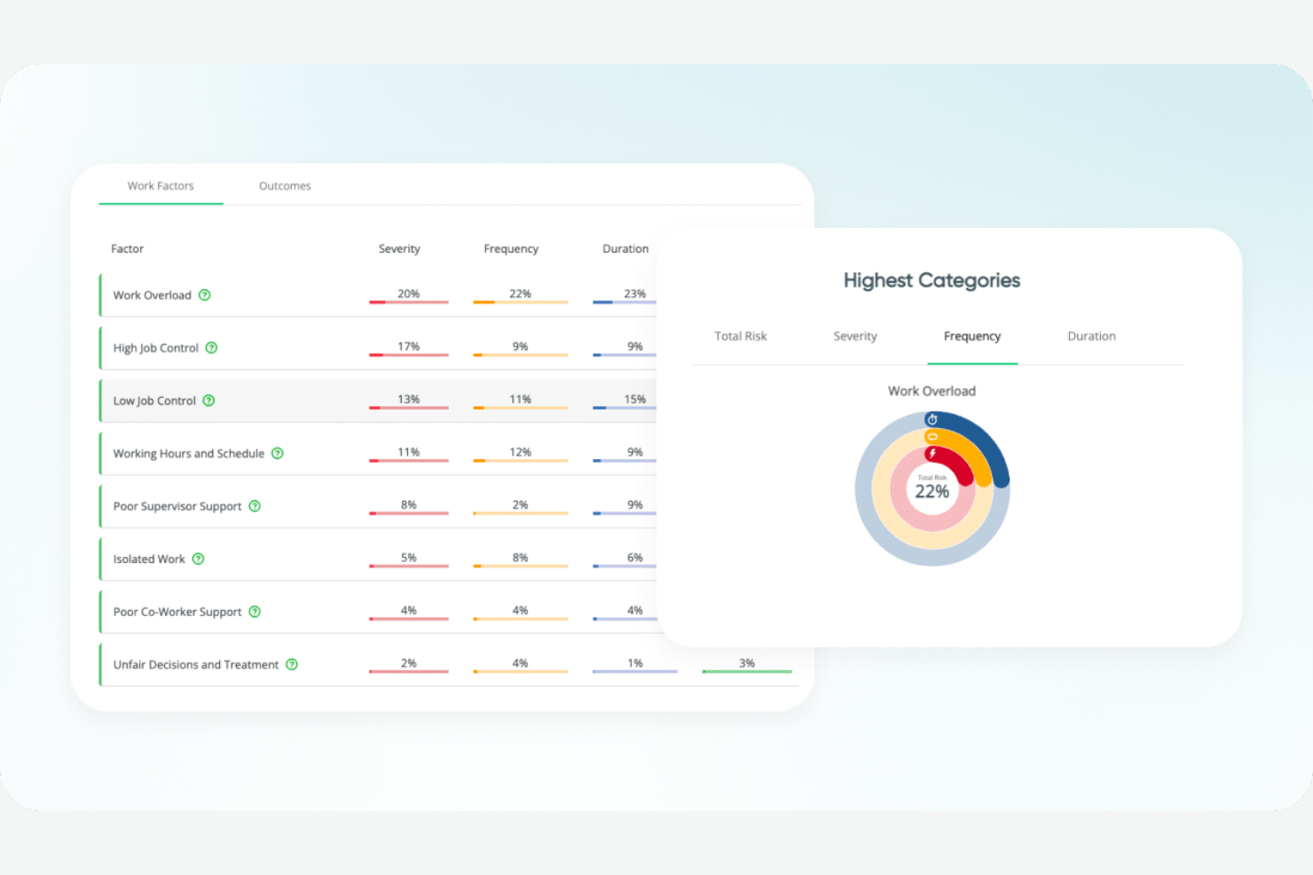Switch to the Severity tab under Highest Categories
1313x875 pixels.
[x=854, y=336]
